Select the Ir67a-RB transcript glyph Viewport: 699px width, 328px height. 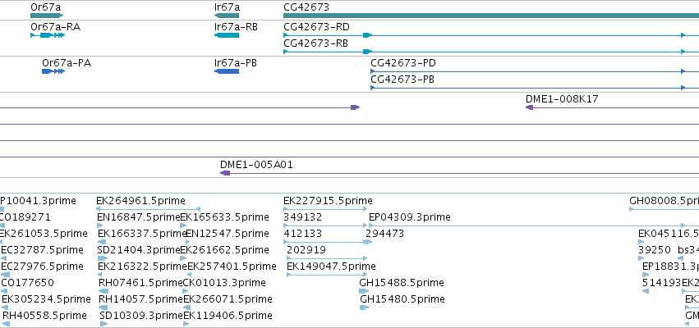(x=227, y=35)
